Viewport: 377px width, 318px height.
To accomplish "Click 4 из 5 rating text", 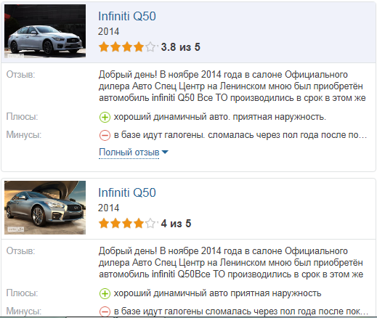I will click(x=176, y=224).
